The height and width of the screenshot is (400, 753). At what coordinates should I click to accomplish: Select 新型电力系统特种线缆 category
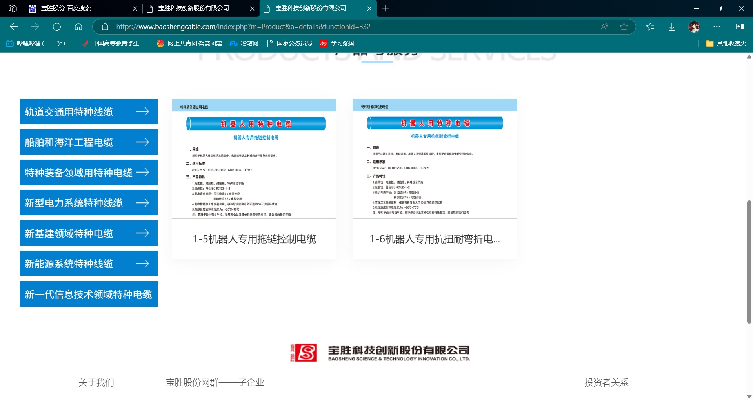click(89, 203)
